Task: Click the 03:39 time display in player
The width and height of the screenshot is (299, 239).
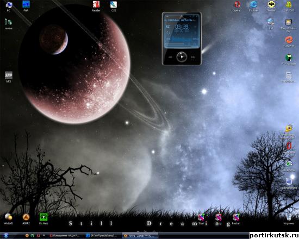Action: pos(182,27)
